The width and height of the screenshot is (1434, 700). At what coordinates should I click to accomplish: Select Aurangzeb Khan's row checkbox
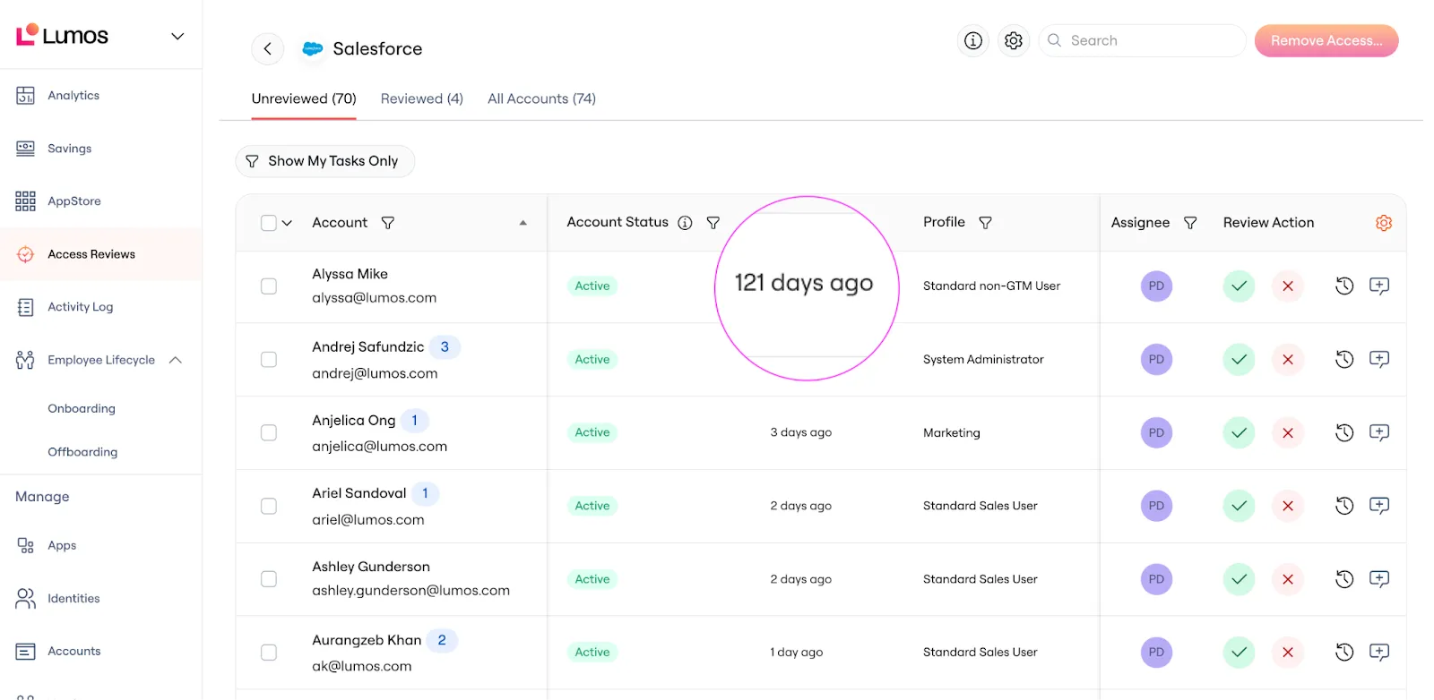click(x=268, y=653)
